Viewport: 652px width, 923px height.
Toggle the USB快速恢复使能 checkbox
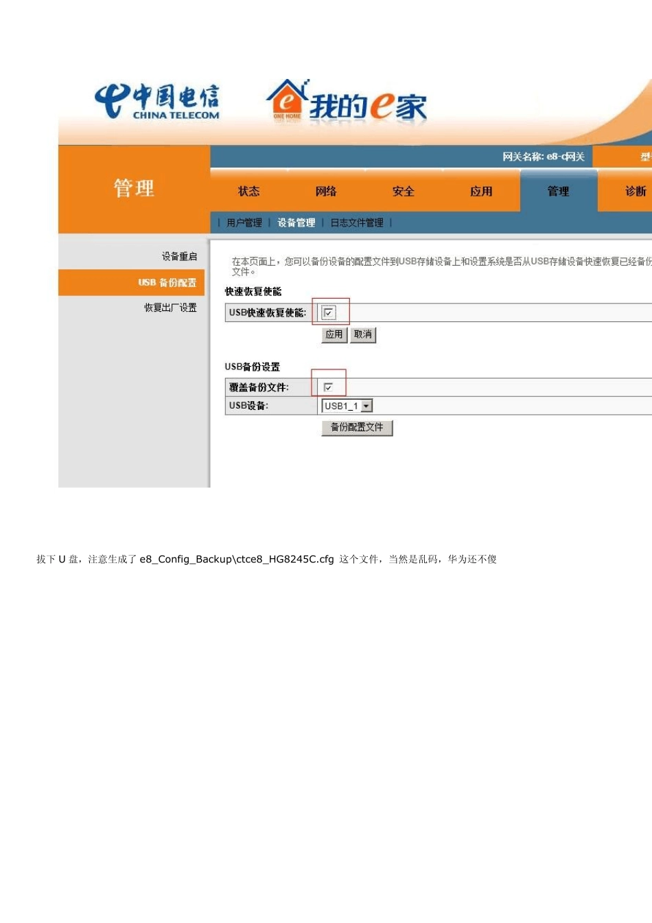point(329,313)
